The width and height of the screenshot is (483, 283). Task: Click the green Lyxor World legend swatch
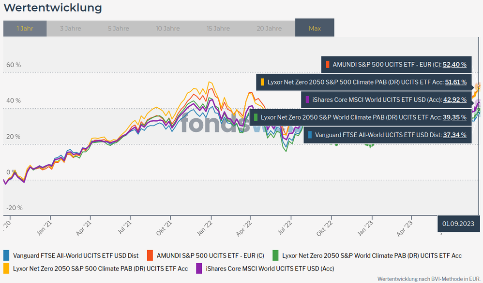pyautogui.click(x=275, y=255)
